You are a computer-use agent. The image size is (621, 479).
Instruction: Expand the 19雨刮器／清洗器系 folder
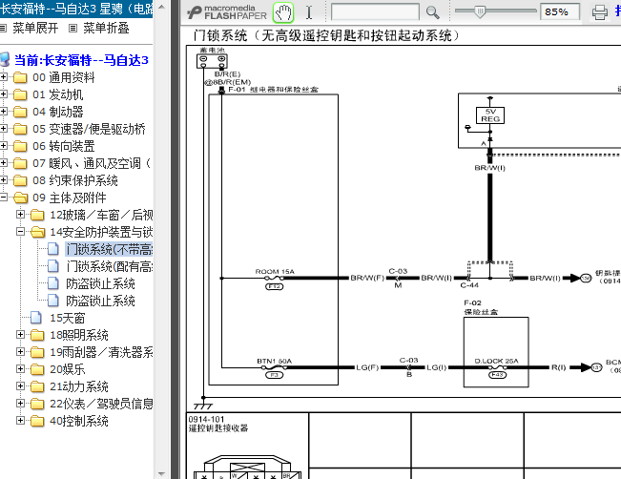point(21,351)
